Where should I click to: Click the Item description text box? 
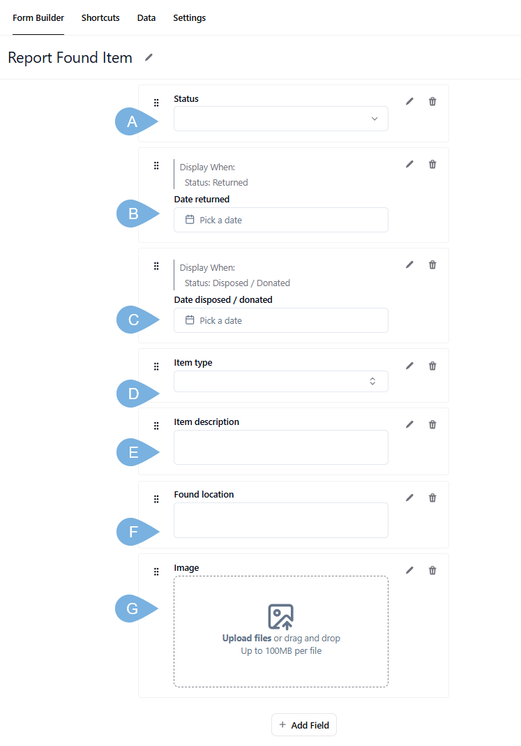(281, 447)
